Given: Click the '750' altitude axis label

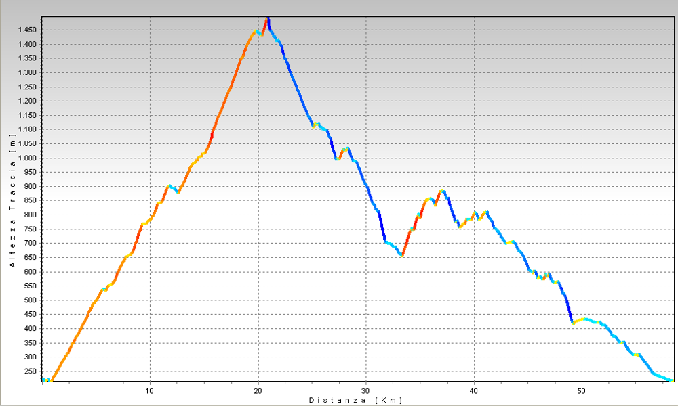Looking at the screenshot, I should point(30,229).
